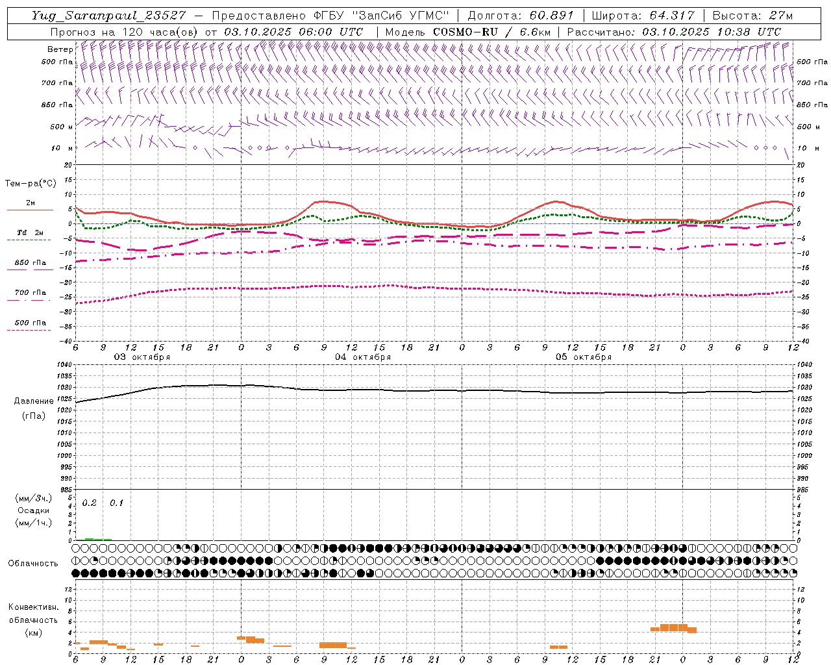Click the 700 гПа temperature legend entry
The image size is (831, 665).
point(31,293)
